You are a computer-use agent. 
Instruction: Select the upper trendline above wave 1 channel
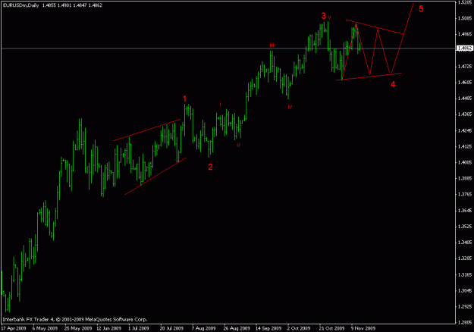point(146,130)
